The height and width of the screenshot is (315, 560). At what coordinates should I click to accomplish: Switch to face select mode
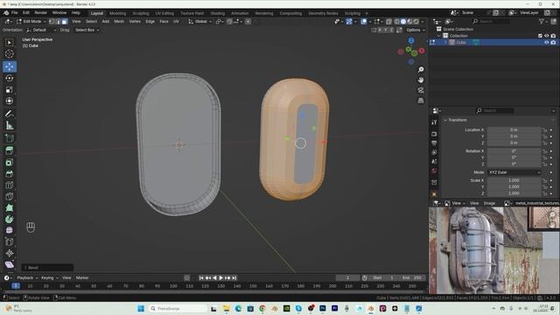[x=64, y=21]
